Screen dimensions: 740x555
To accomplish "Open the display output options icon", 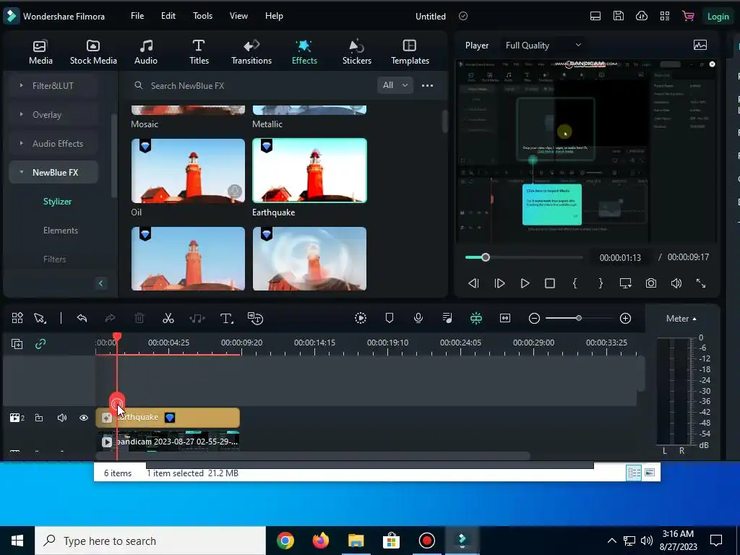I will [x=625, y=283].
